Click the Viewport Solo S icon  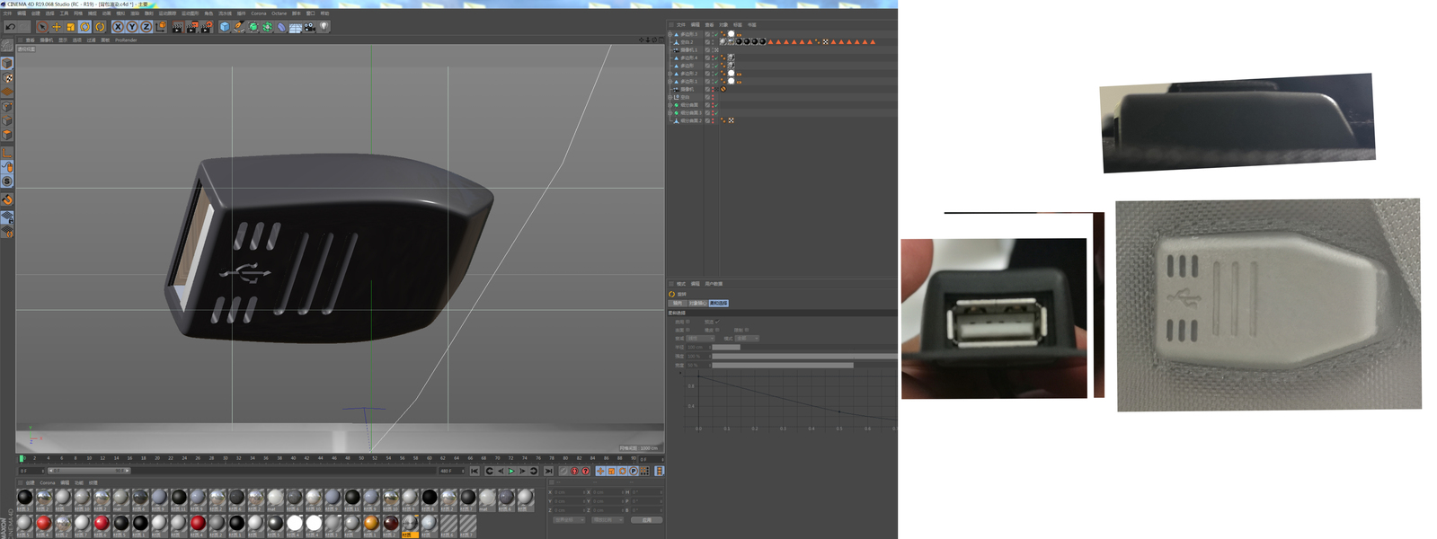point(6,181)
